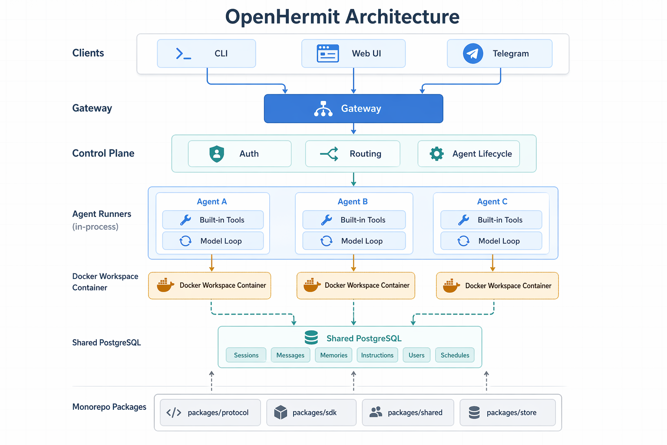
Task: Click the Agent A heading
Action: [x=212, y=202]
